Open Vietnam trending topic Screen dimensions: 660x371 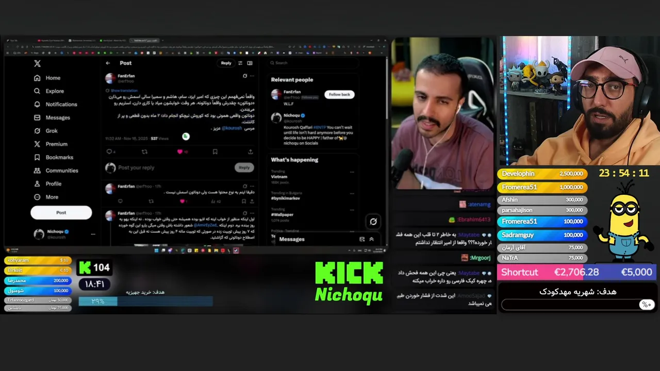279,176
